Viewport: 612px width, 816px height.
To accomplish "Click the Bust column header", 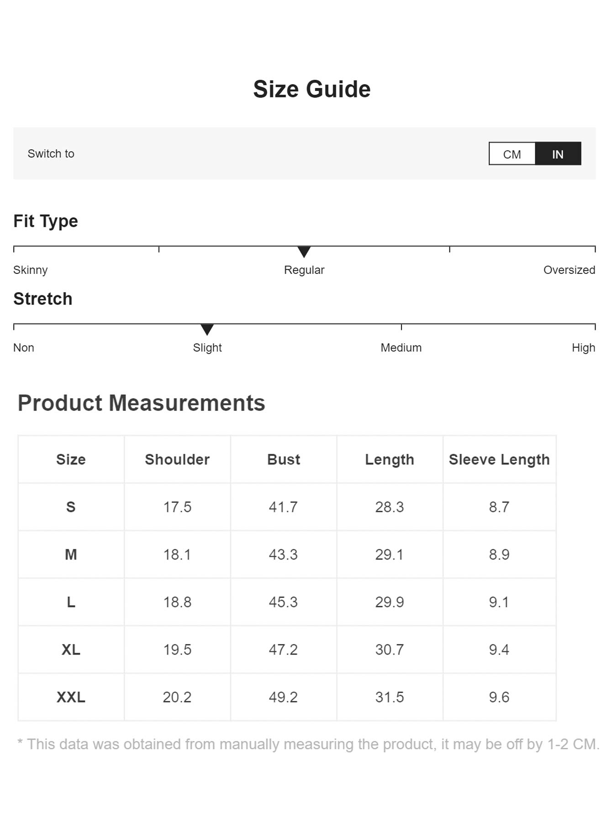I will tap(284, 459).
